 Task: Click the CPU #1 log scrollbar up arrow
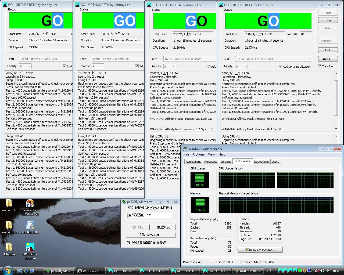coord(336,137)
